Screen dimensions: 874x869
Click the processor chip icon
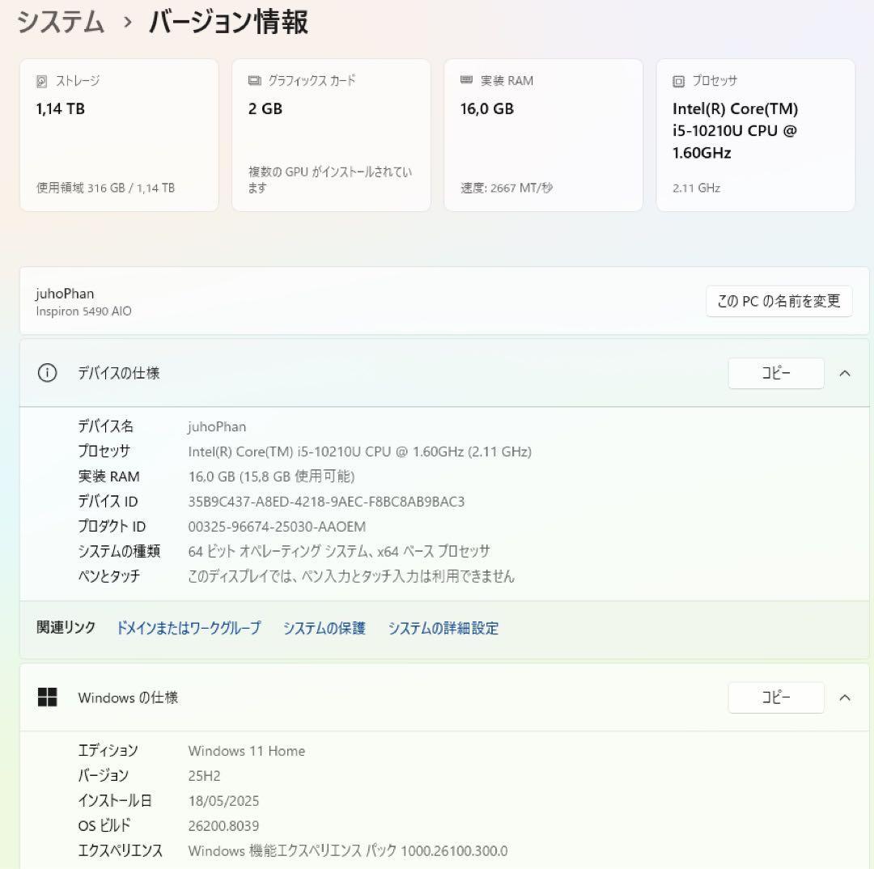(678, 82)
